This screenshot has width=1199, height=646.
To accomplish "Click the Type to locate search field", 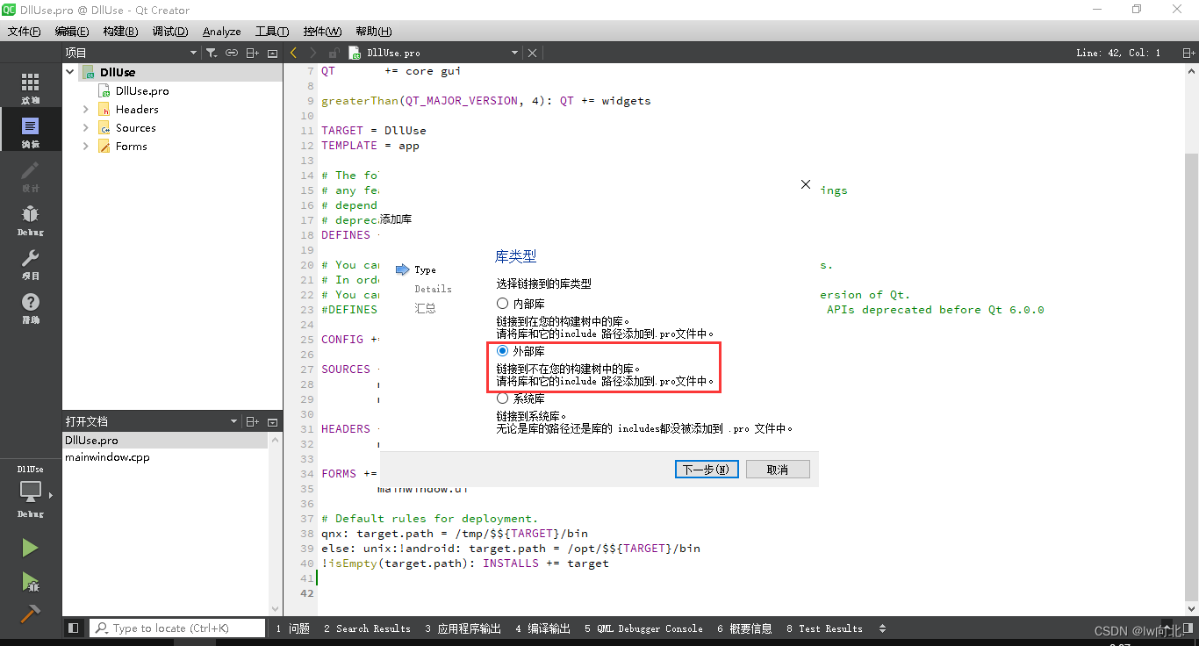I will pyautogui.click(x=178, y=628).
